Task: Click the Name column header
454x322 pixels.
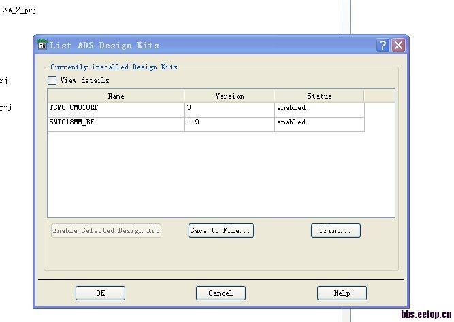Action: tap(116, 96)
